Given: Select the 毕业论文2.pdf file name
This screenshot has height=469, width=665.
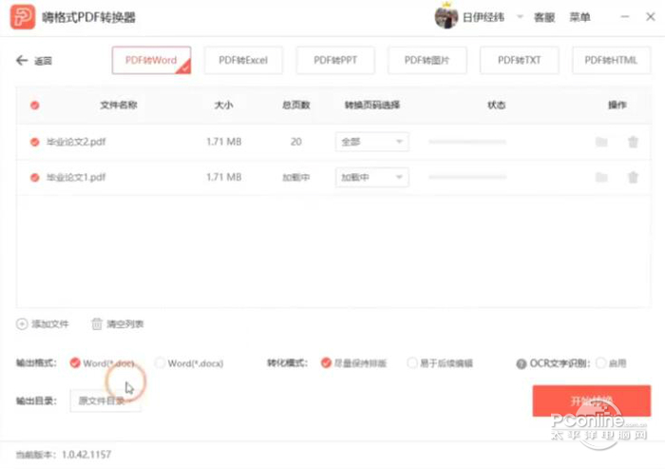Looking at the screenshot, I should click(x=76, y=142).
